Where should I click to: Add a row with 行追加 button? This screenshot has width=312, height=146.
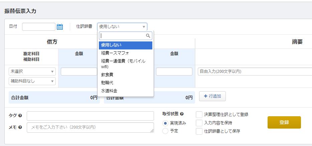[212, 96]
